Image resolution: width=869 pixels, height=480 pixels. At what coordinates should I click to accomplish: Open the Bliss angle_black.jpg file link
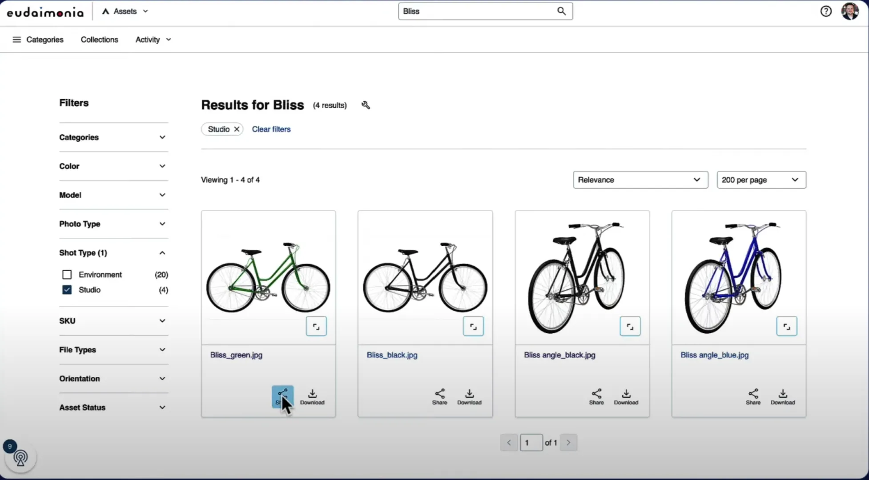[x=559, y=355]
